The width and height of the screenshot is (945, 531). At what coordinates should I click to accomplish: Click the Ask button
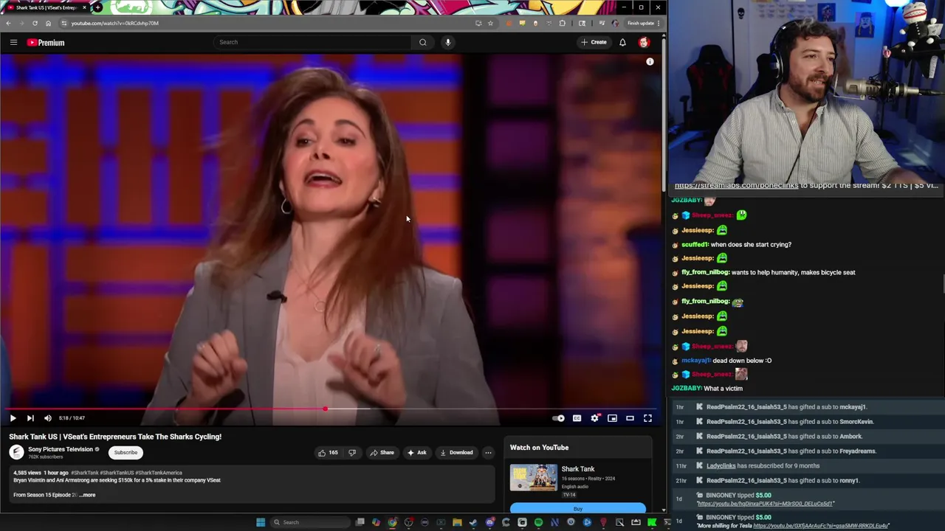pyautogui.click(x=417, y=453)
